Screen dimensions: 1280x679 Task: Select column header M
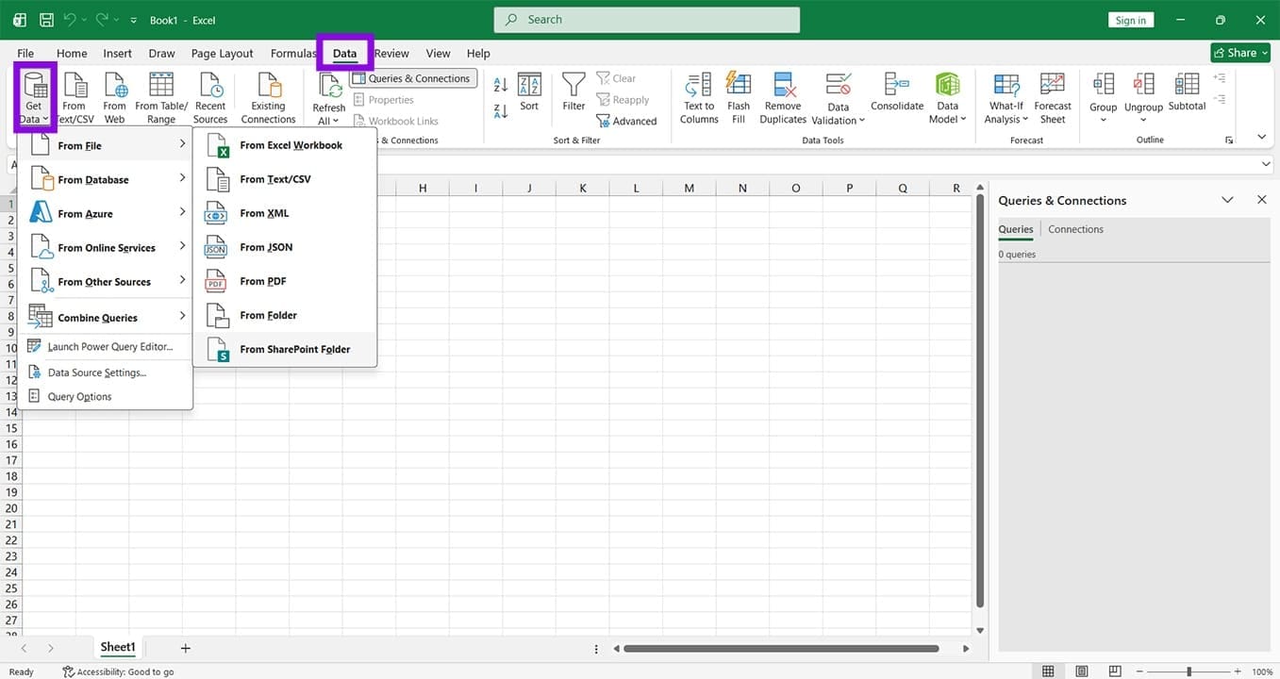(689, 189)
